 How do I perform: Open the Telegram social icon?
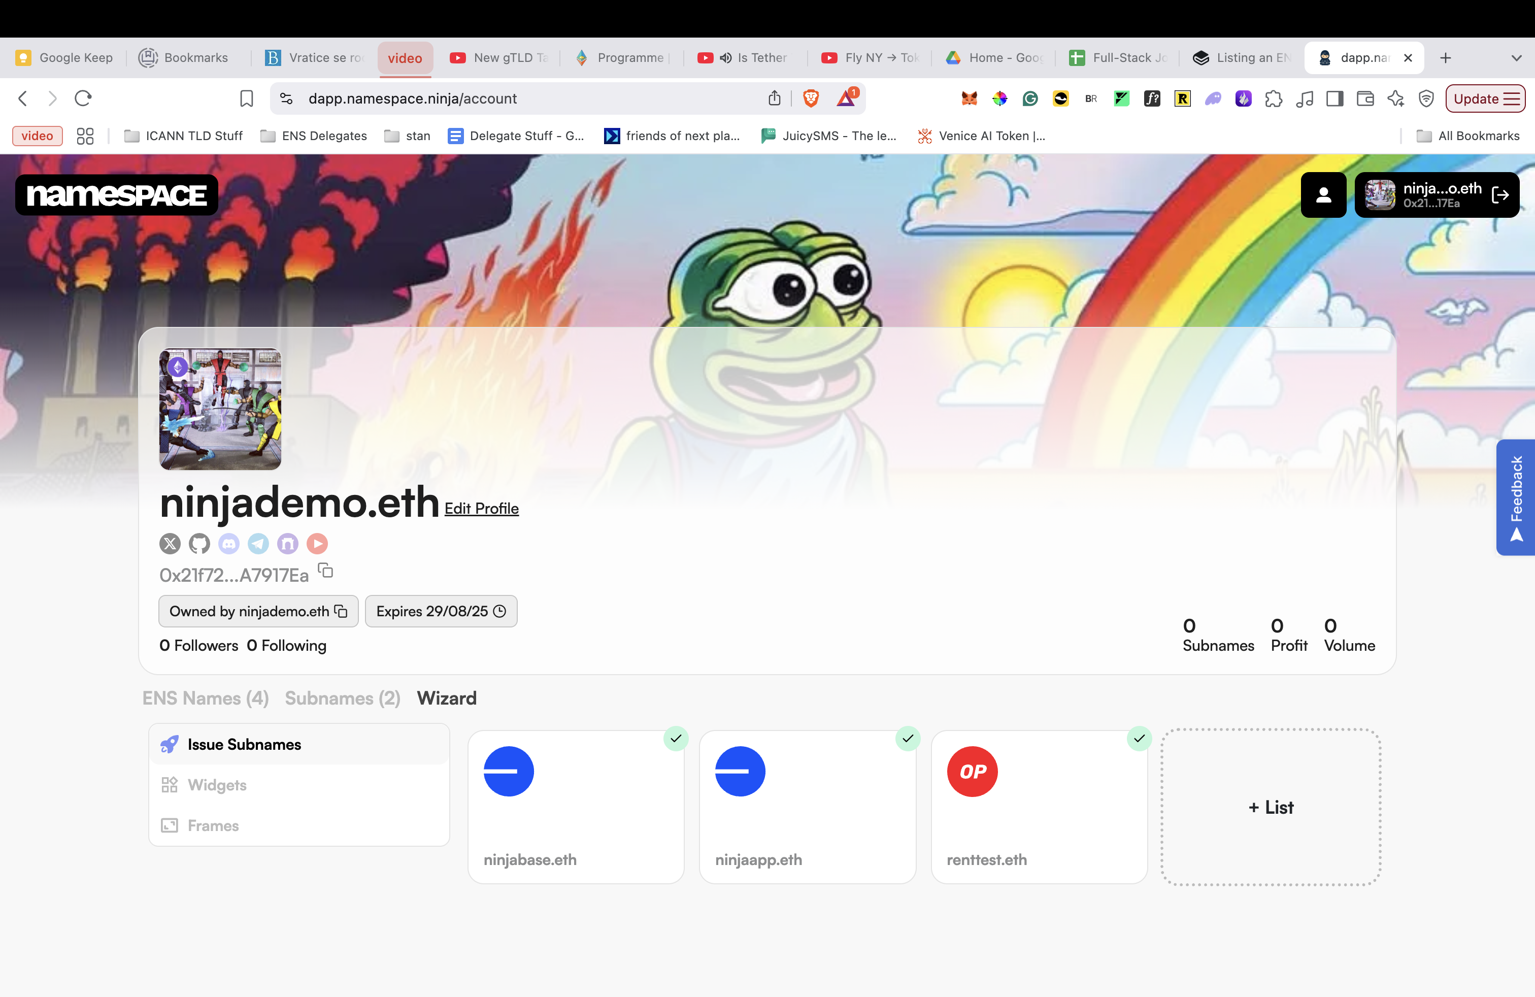point(258,544)
